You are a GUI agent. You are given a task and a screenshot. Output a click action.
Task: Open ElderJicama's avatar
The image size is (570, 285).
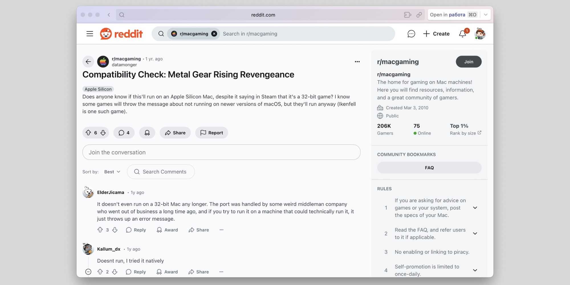(88, 192)
